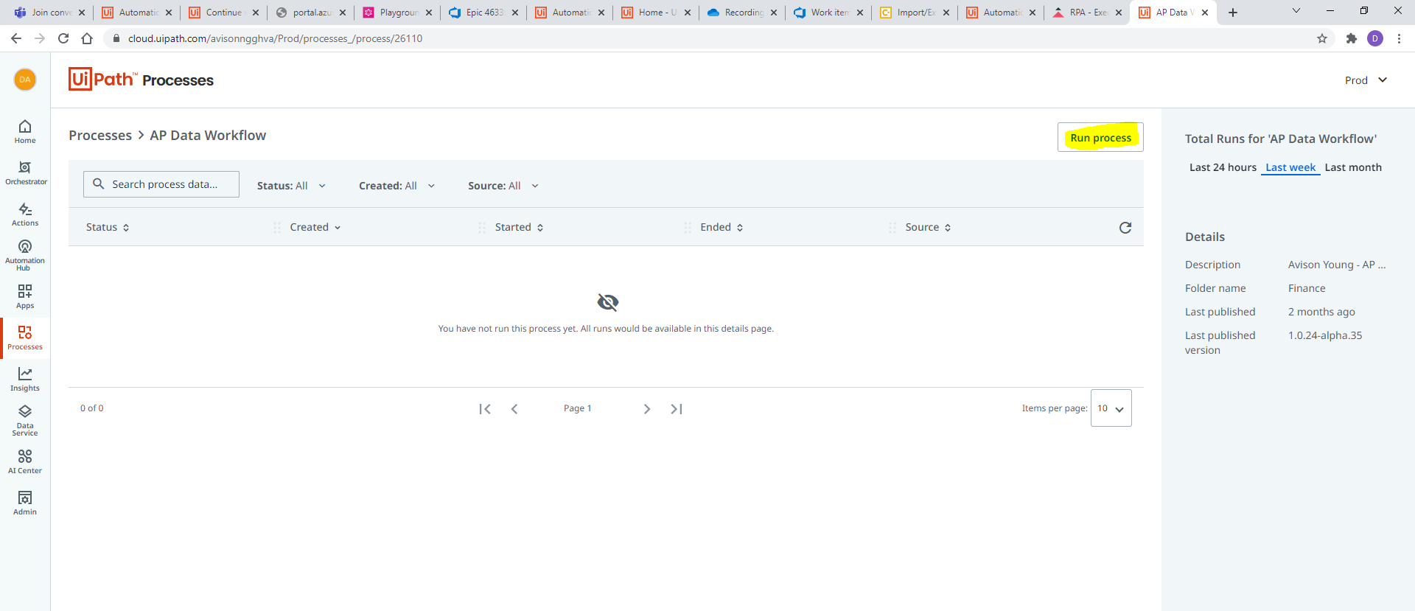Click the Finance folder name value
1415x611 pixels.
pyautogui.click(x=1307, y=288)
